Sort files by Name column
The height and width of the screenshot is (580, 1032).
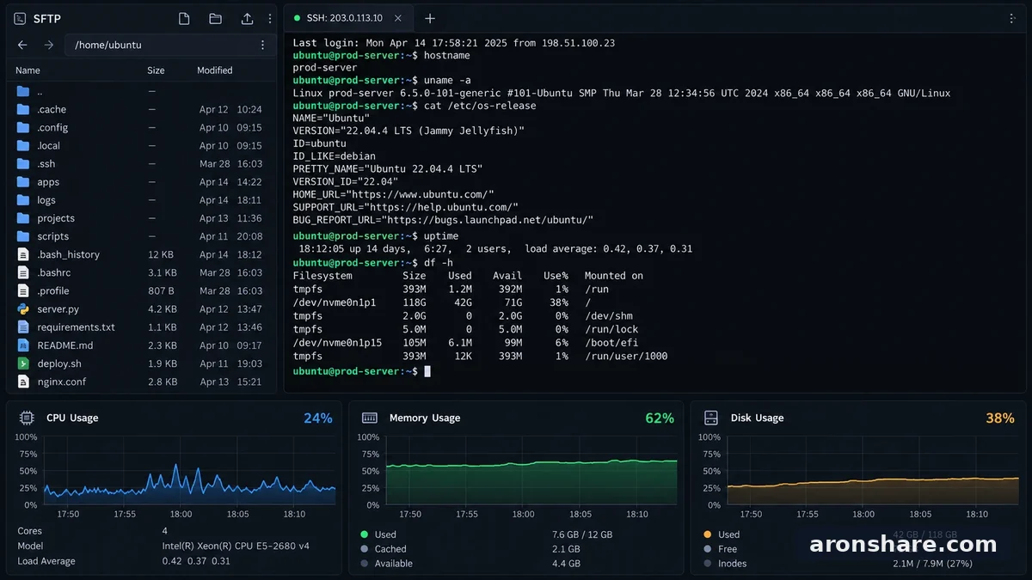tap(28, 70)
